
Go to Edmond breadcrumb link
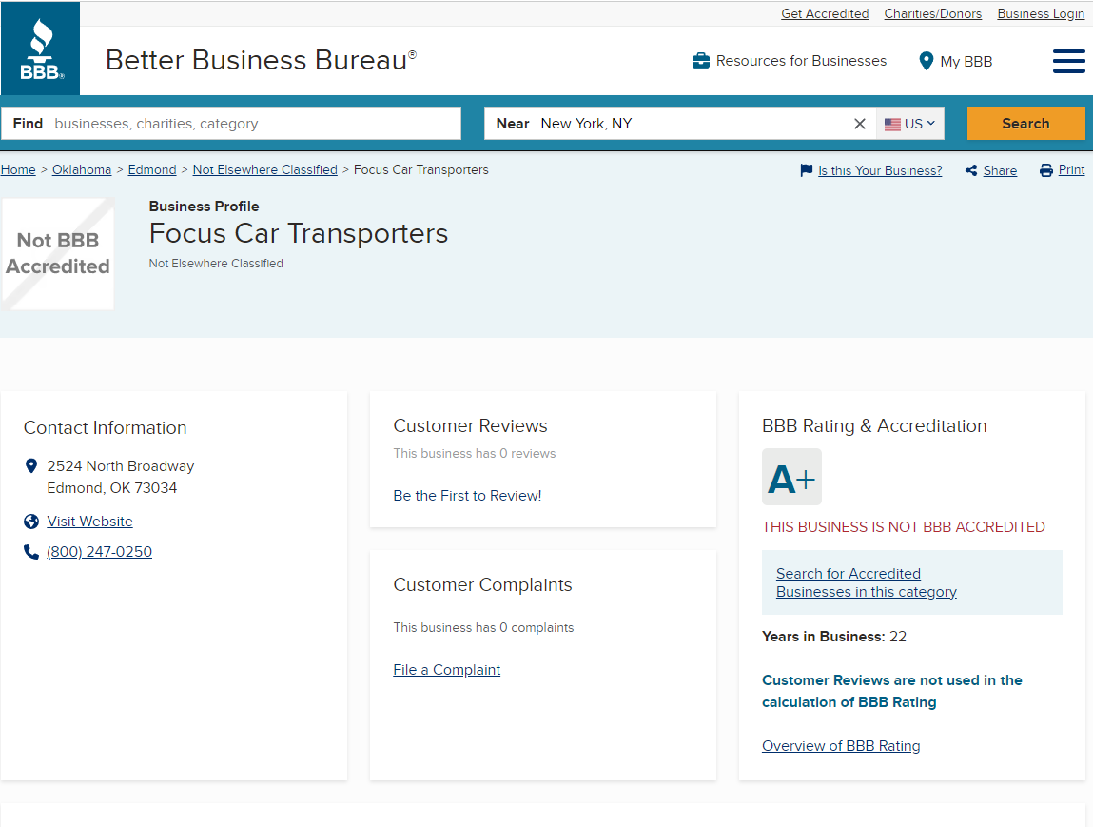(152, 169)
